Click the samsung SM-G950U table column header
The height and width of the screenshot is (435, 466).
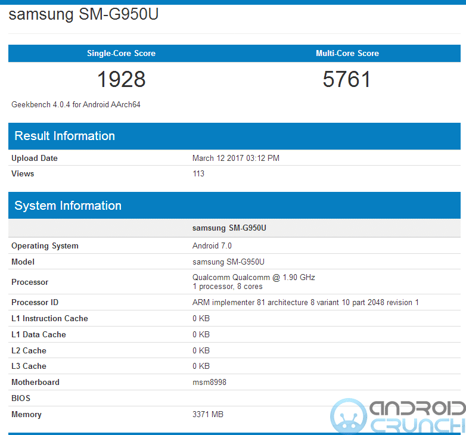pos(228,228)
